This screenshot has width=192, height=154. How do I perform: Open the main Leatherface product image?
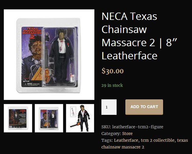tap(49, 54)
